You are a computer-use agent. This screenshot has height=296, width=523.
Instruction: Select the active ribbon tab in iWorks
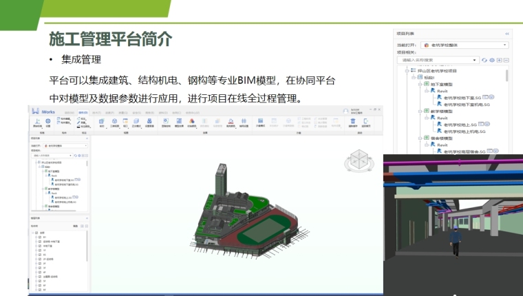coord(83,112)
